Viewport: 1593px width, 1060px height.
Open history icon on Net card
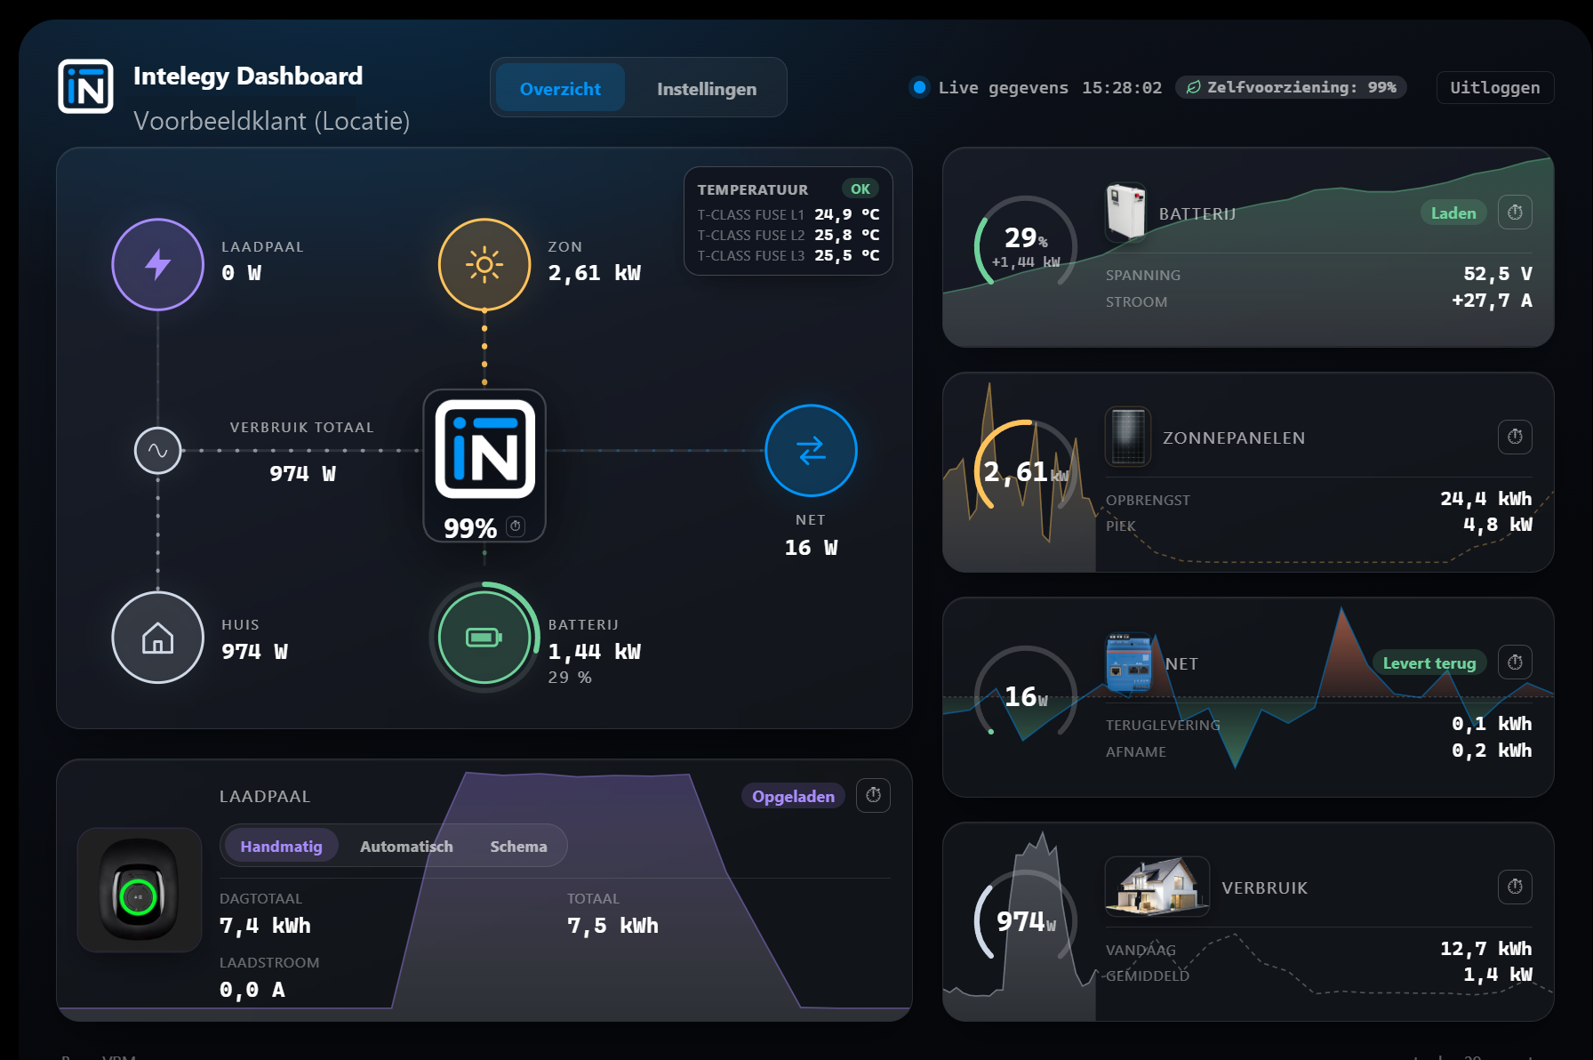coord(1515,662)
